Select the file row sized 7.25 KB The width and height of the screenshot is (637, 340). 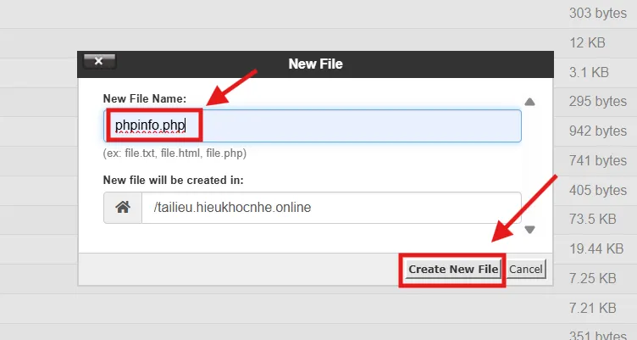(597, 278)
